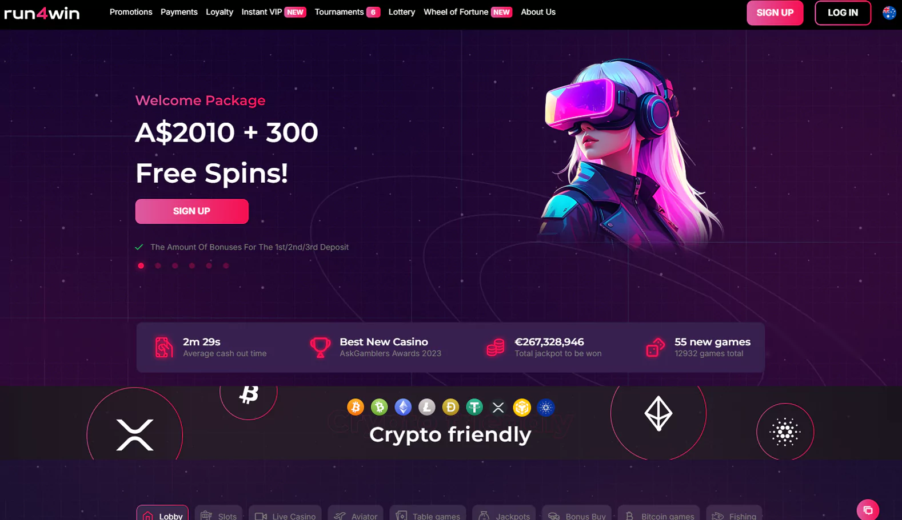
Task: Click the Tether green coin icon
Action: (x=474, y=407)
